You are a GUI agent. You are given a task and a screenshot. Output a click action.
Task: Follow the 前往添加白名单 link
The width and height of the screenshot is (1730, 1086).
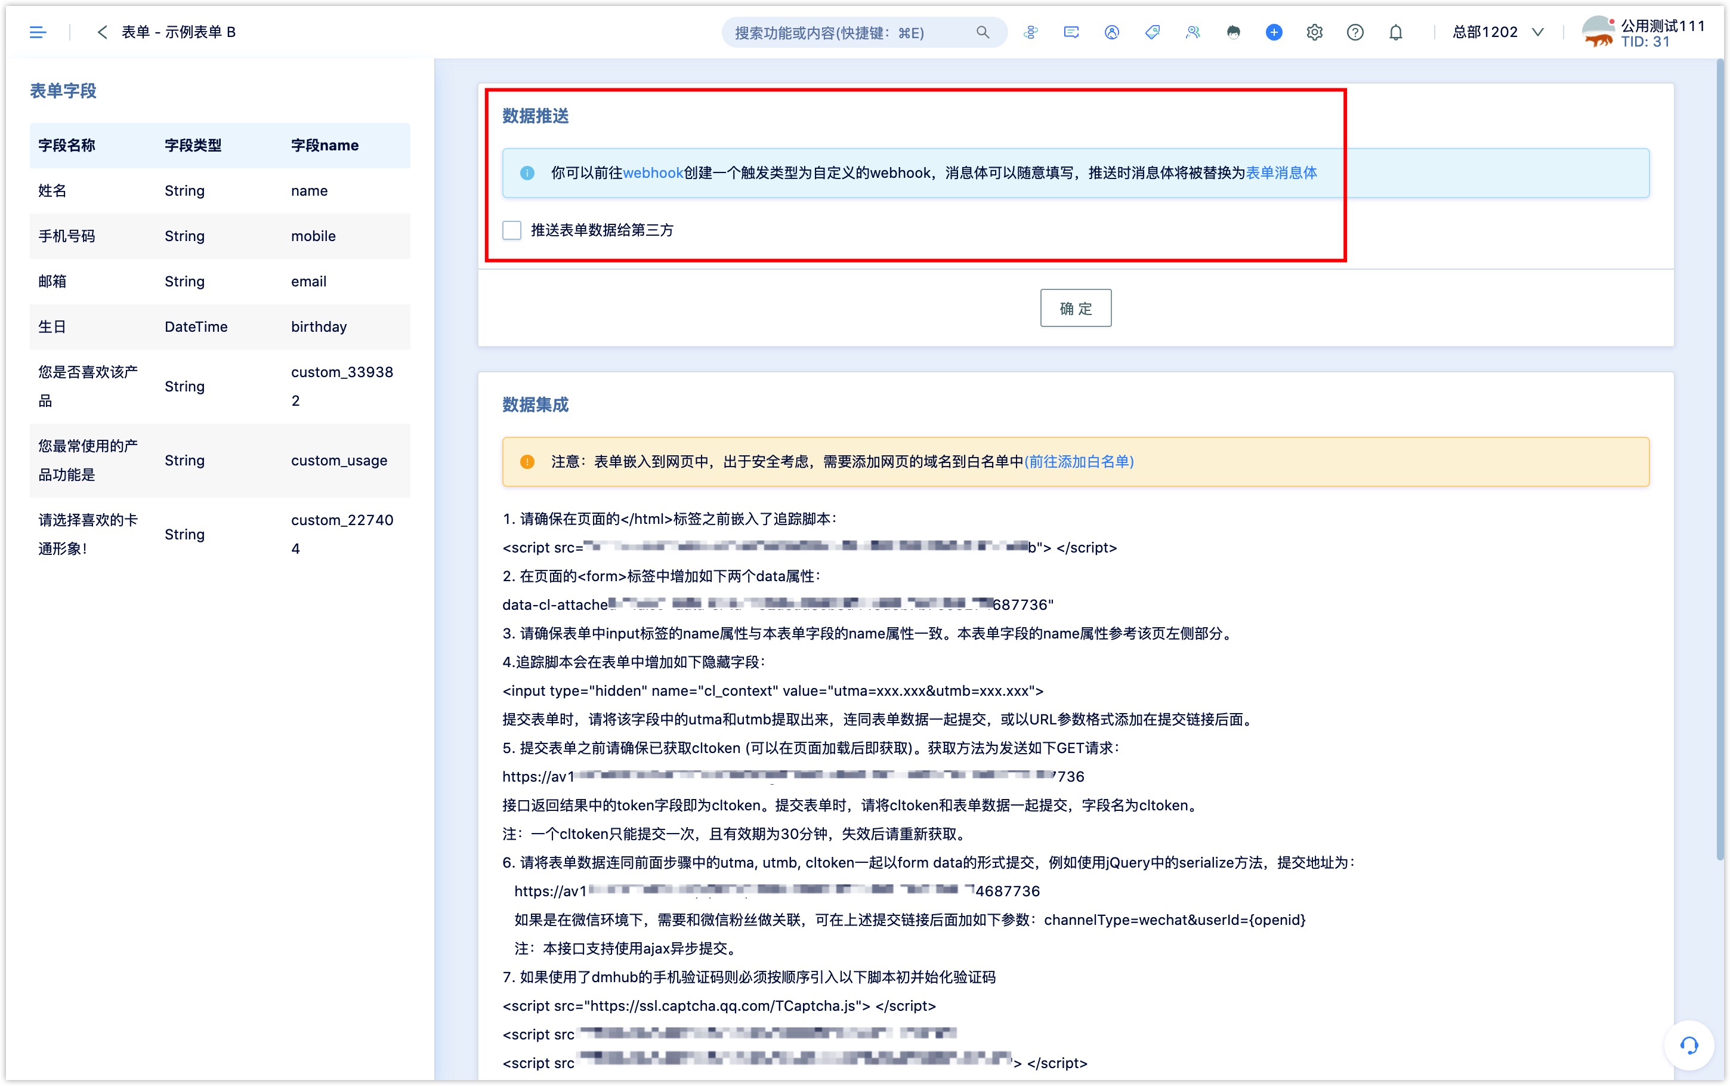[x=1079, y=462]
